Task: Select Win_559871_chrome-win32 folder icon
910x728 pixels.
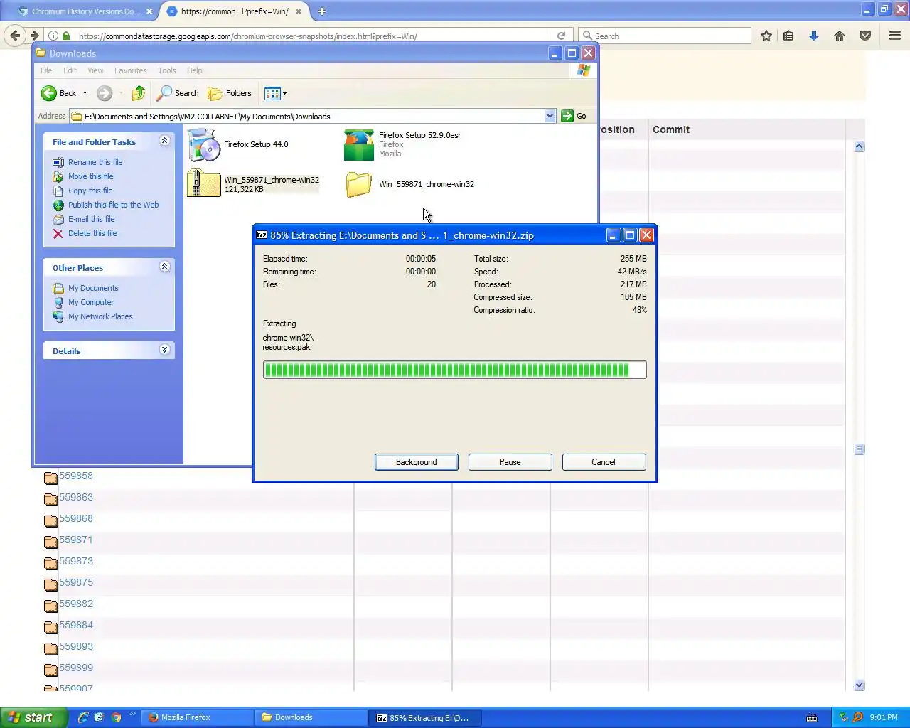Action: click(359, 185)
